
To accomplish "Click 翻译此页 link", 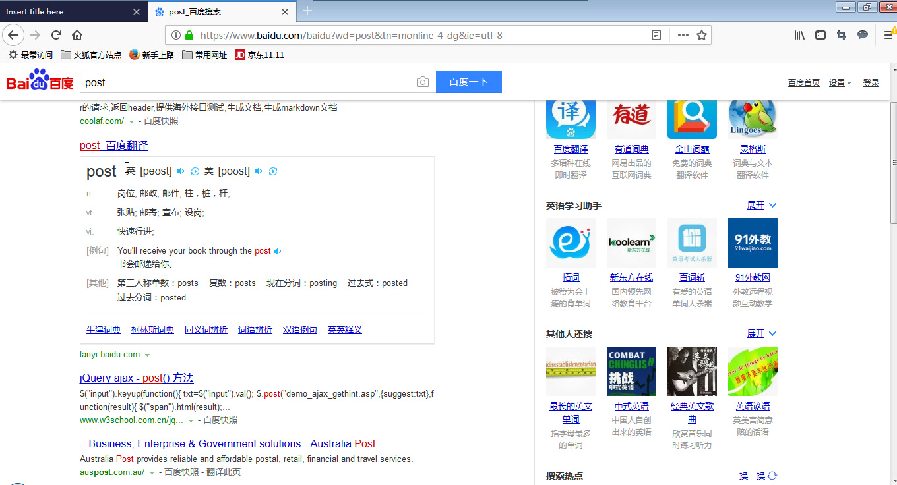I will click(x=224, y=472).
